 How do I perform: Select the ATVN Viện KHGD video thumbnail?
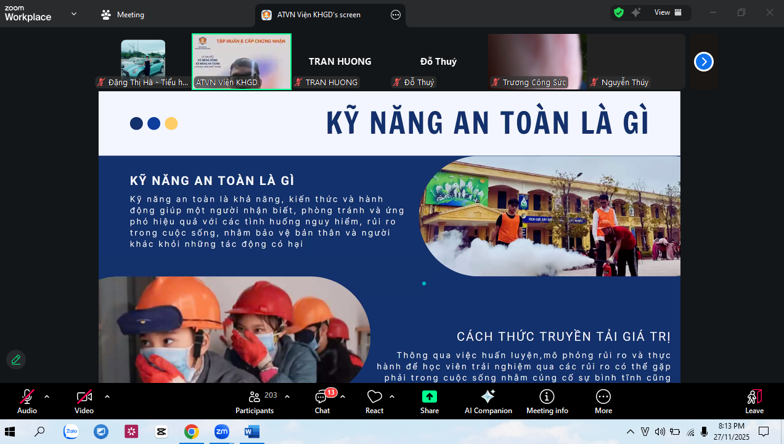coord(242,61)
